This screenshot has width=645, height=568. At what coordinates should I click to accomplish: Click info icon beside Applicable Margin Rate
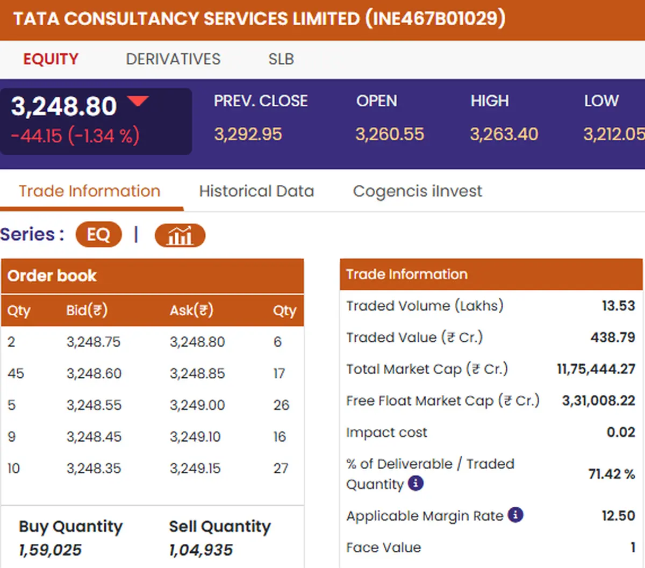coord(515,515)
